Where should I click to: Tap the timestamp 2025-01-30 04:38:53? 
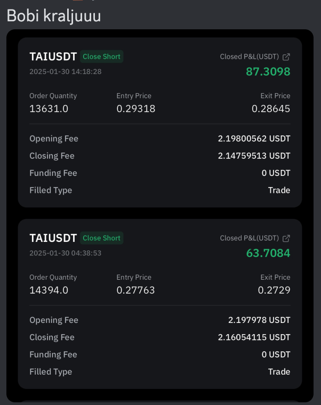tap(66, 253)
